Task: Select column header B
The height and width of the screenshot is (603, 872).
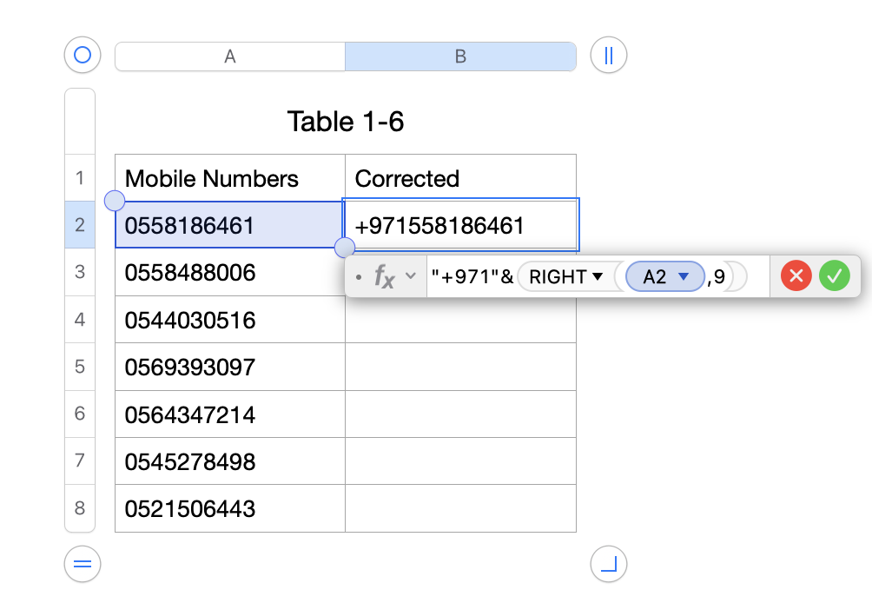Action: (x=460, y=56)
